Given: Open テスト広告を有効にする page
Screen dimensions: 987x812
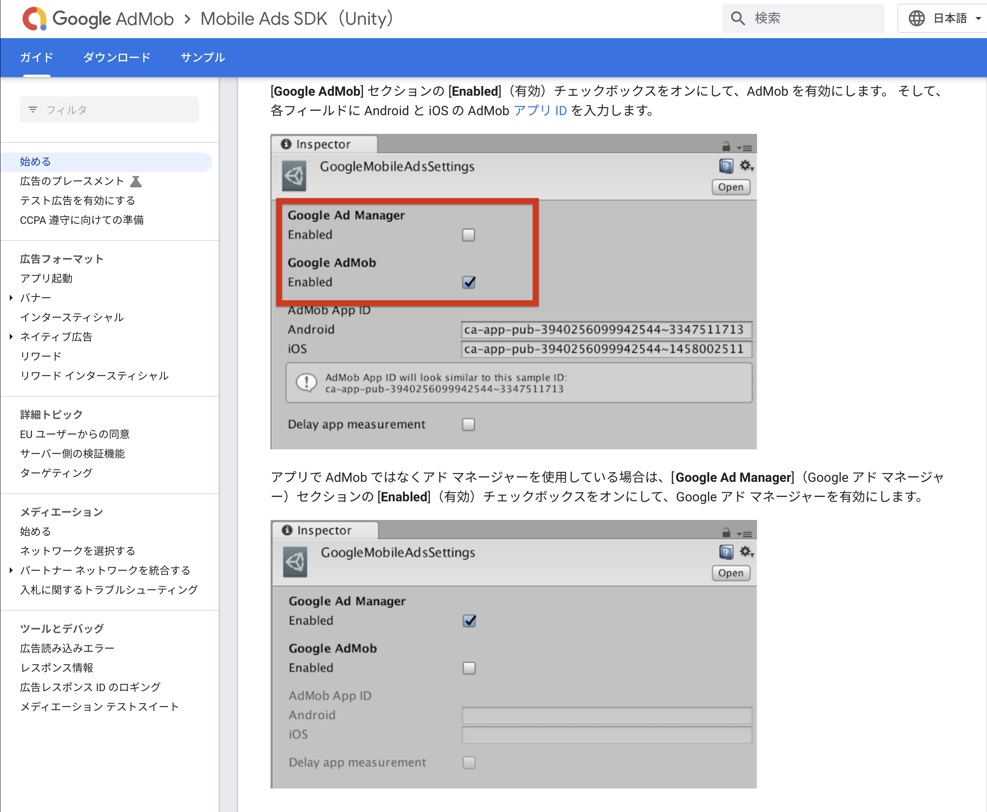Looking at the screenshot, I should click(77, 201).
